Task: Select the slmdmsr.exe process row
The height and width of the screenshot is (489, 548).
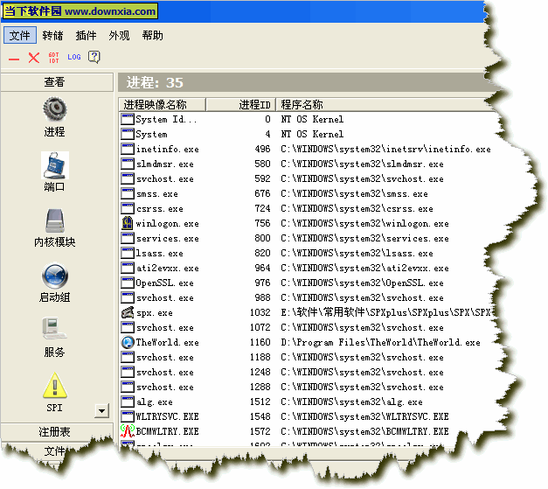Action: point(306,164)
